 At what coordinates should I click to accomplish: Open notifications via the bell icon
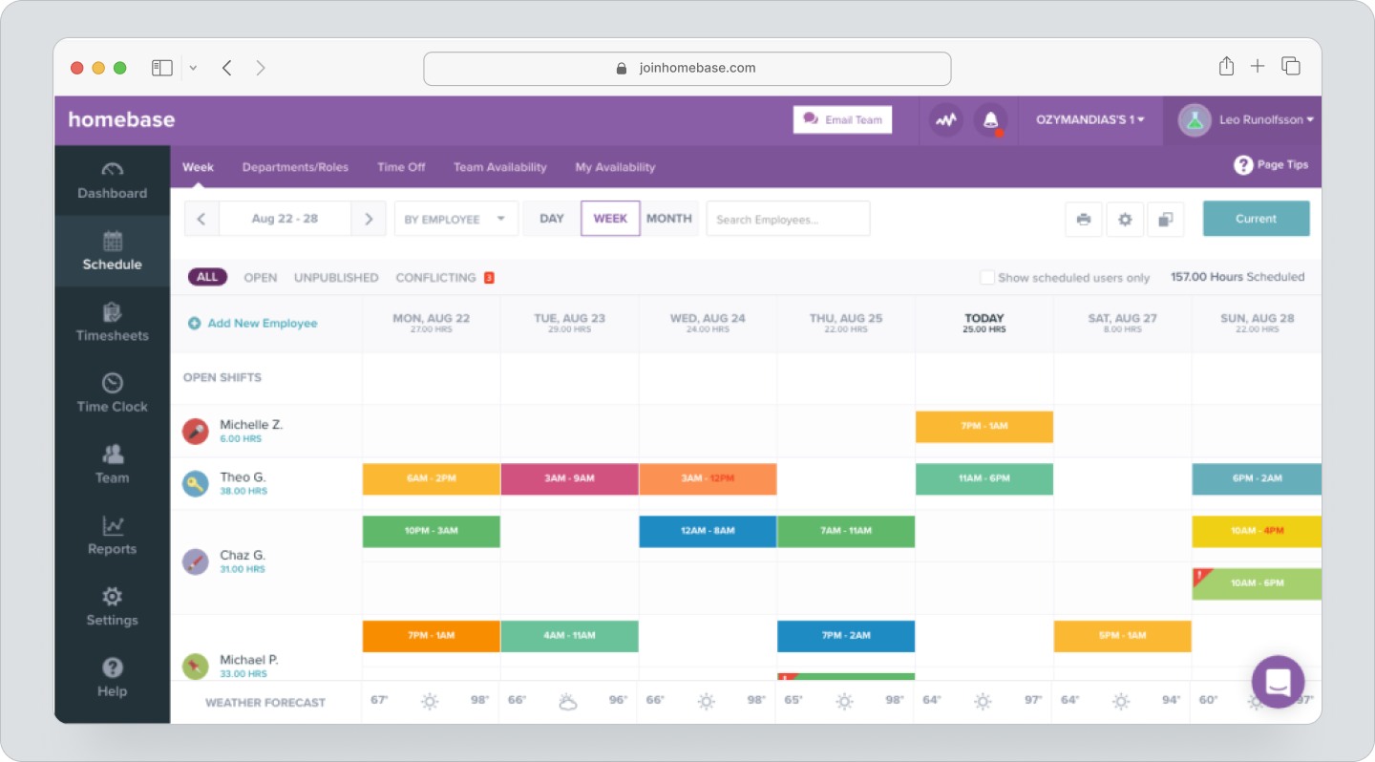pos(991,119)
